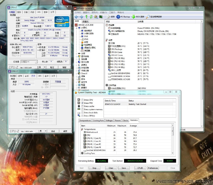This screenshot has width=213, height=185.
Task: Open 帮助(H) menu in AIDA64
Action: [x=121, y=13]
